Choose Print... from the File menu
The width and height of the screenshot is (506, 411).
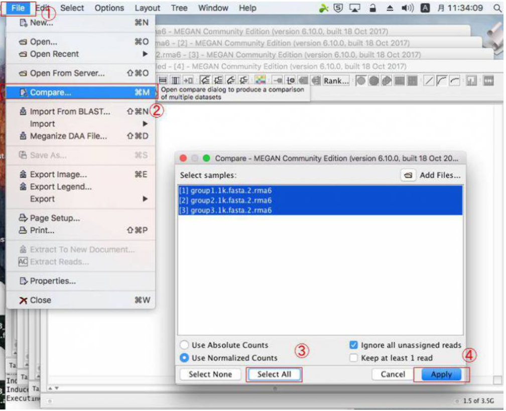tap(81, 231)
